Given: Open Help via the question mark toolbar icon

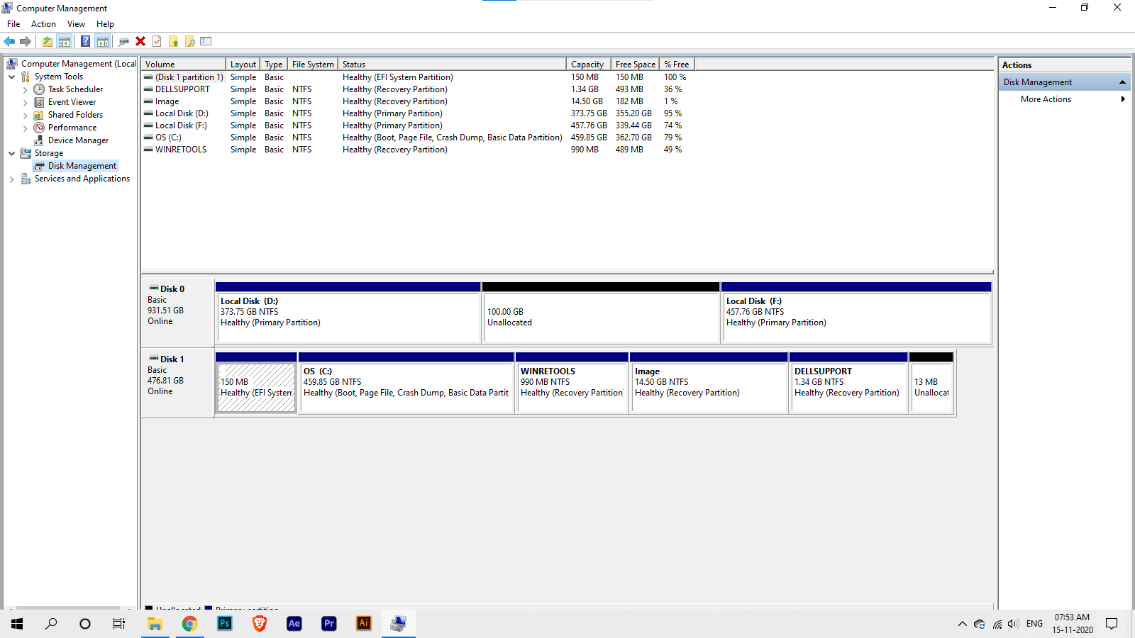Looking at the screenshot, I should pos(85,41).
